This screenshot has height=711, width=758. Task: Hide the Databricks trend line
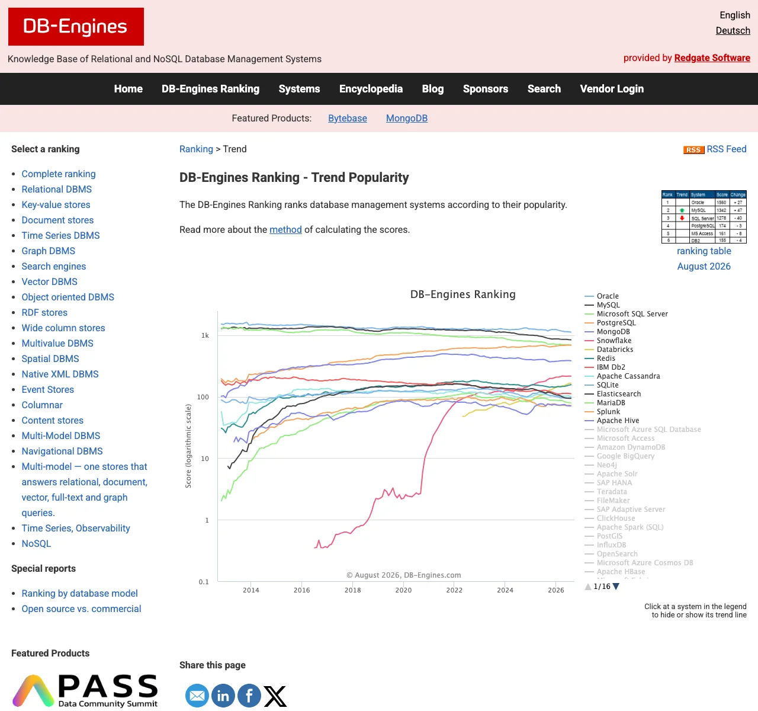point(609,350)
